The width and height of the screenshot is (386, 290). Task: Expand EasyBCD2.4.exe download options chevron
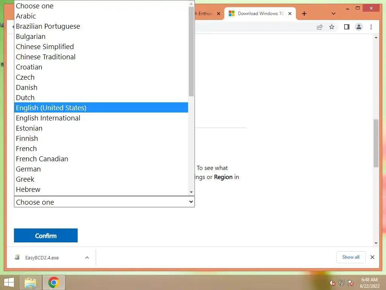pyautogui.click(x=87, y=258)
